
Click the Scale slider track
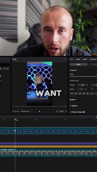point(83,76)
